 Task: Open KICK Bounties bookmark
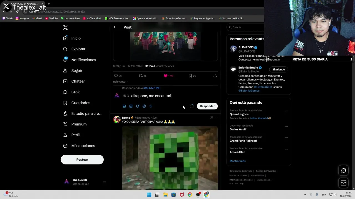pos(117,19)
